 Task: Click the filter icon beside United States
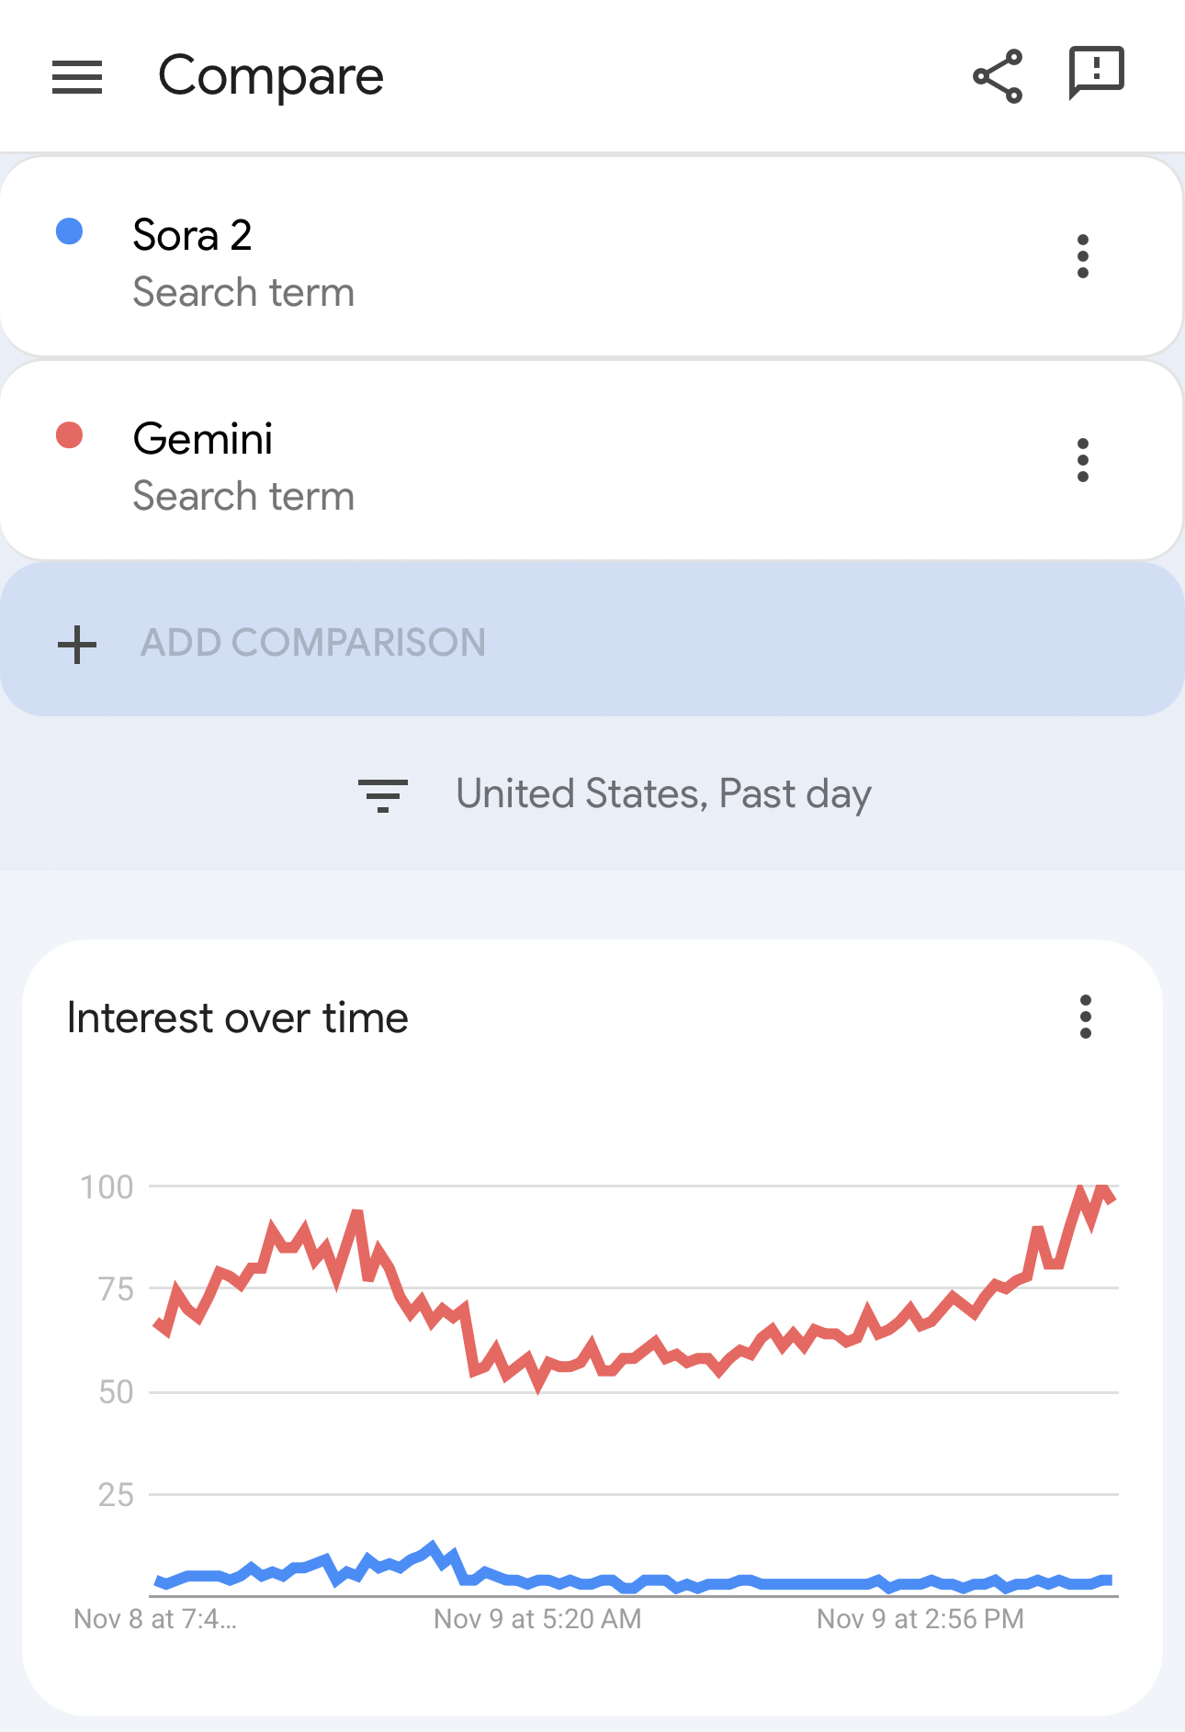(x=382, y=794)
